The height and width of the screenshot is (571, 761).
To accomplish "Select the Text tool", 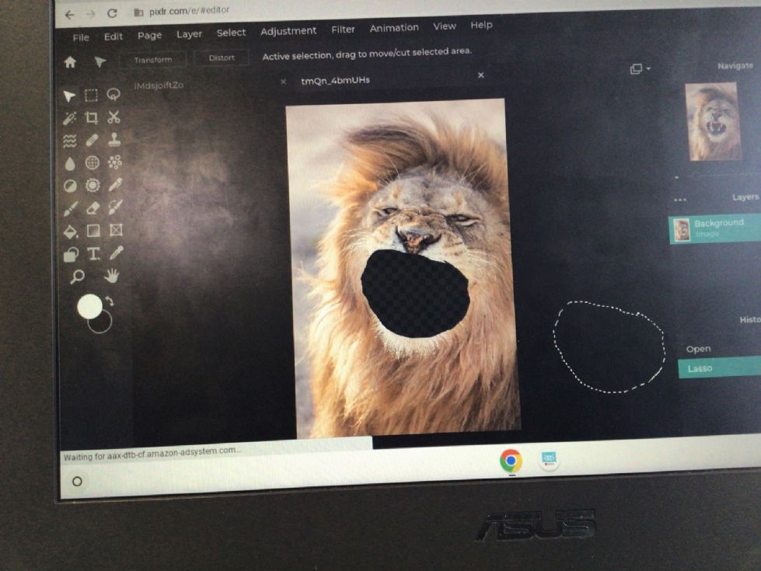I will [94, 254].
